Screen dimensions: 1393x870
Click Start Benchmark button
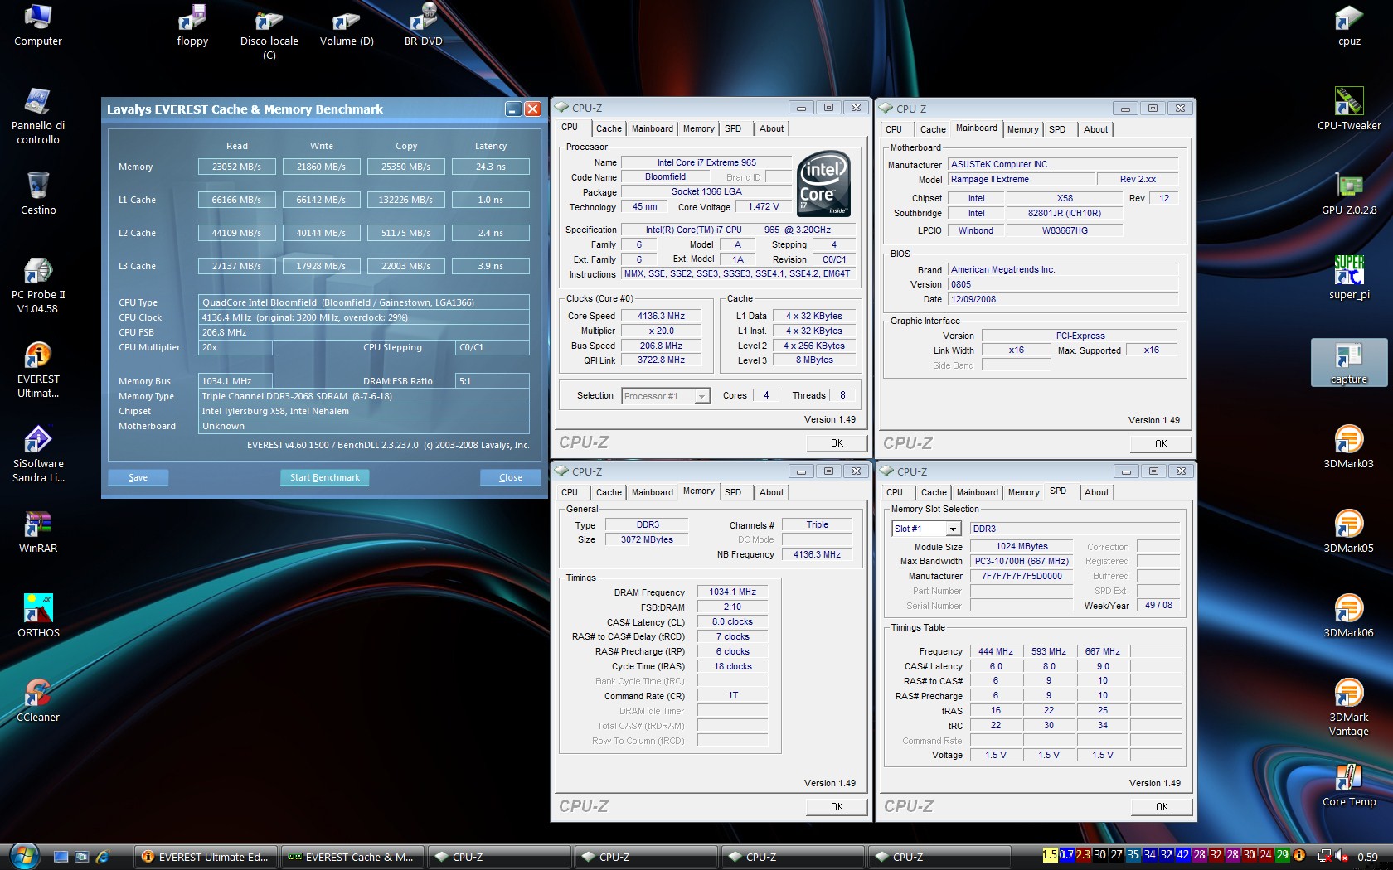pos(325,477)
